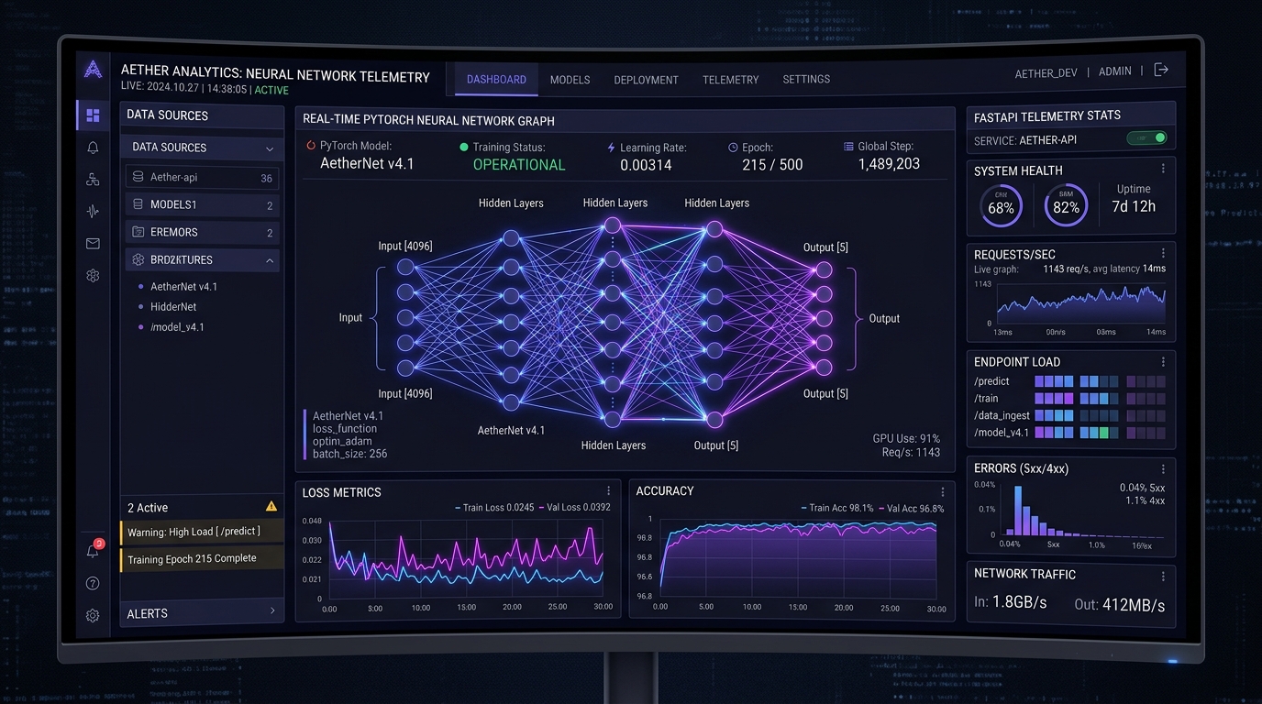
Task: Go to the SETTINGS tab
Action: (x=806, y=79)
